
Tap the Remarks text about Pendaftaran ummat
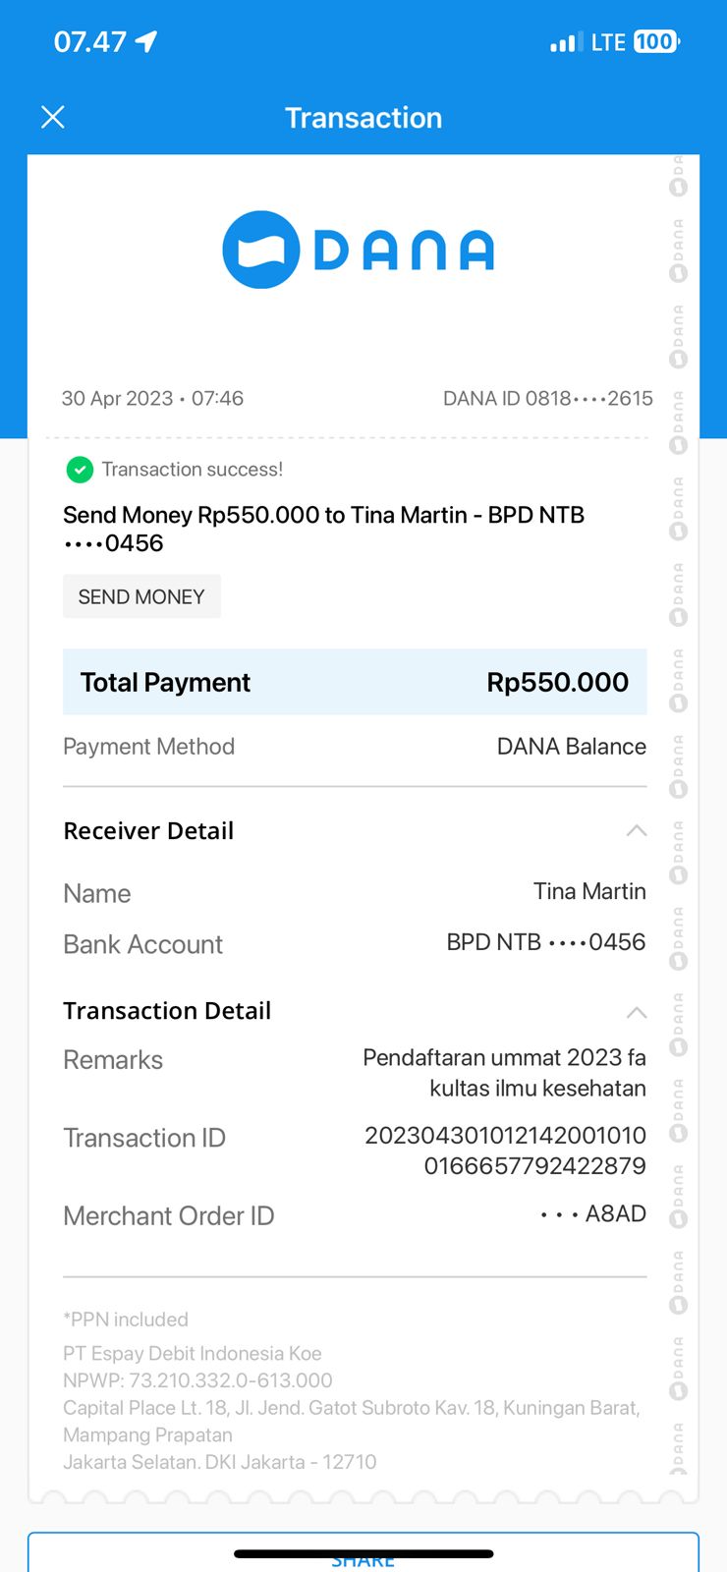(x=504, y=1073)
